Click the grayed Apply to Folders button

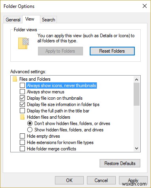click(60, 51)
